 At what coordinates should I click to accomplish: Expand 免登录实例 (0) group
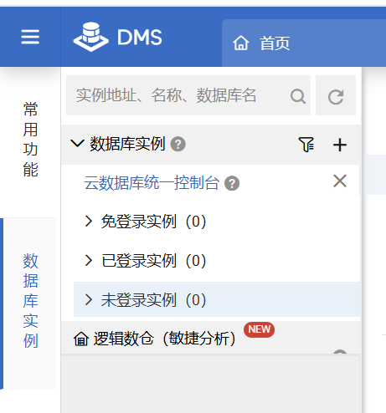(88, 222)
